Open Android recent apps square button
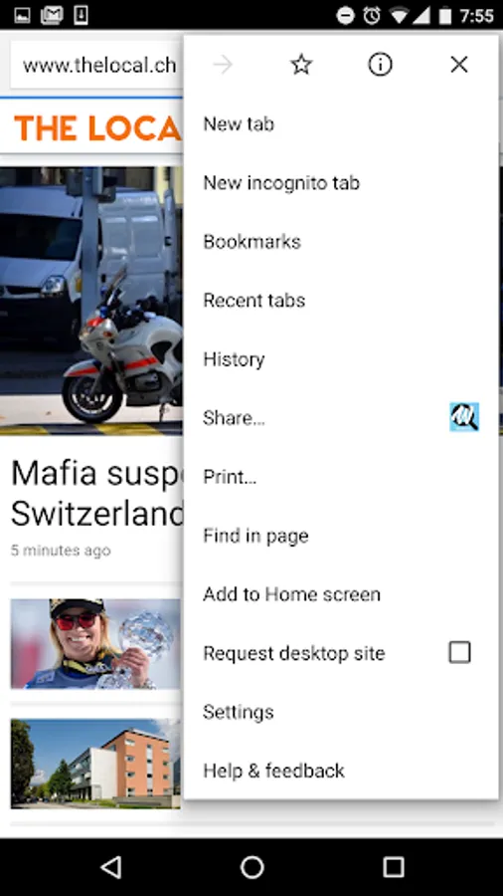503x896 pixels. [393, 867]
